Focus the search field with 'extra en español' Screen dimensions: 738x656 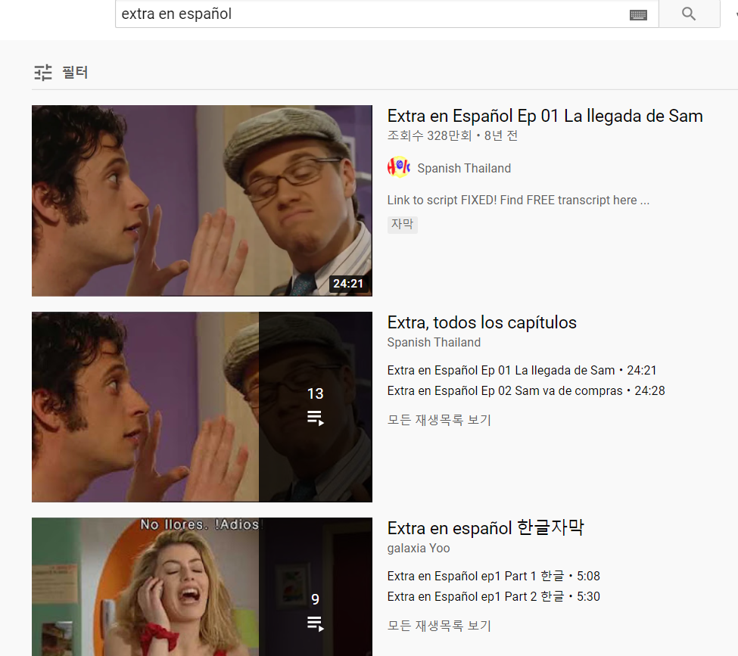pos(387,14)
